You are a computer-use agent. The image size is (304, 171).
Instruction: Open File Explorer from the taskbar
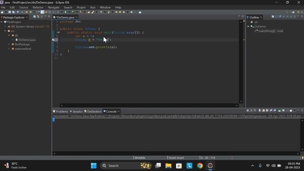click(x=168, y=166)
